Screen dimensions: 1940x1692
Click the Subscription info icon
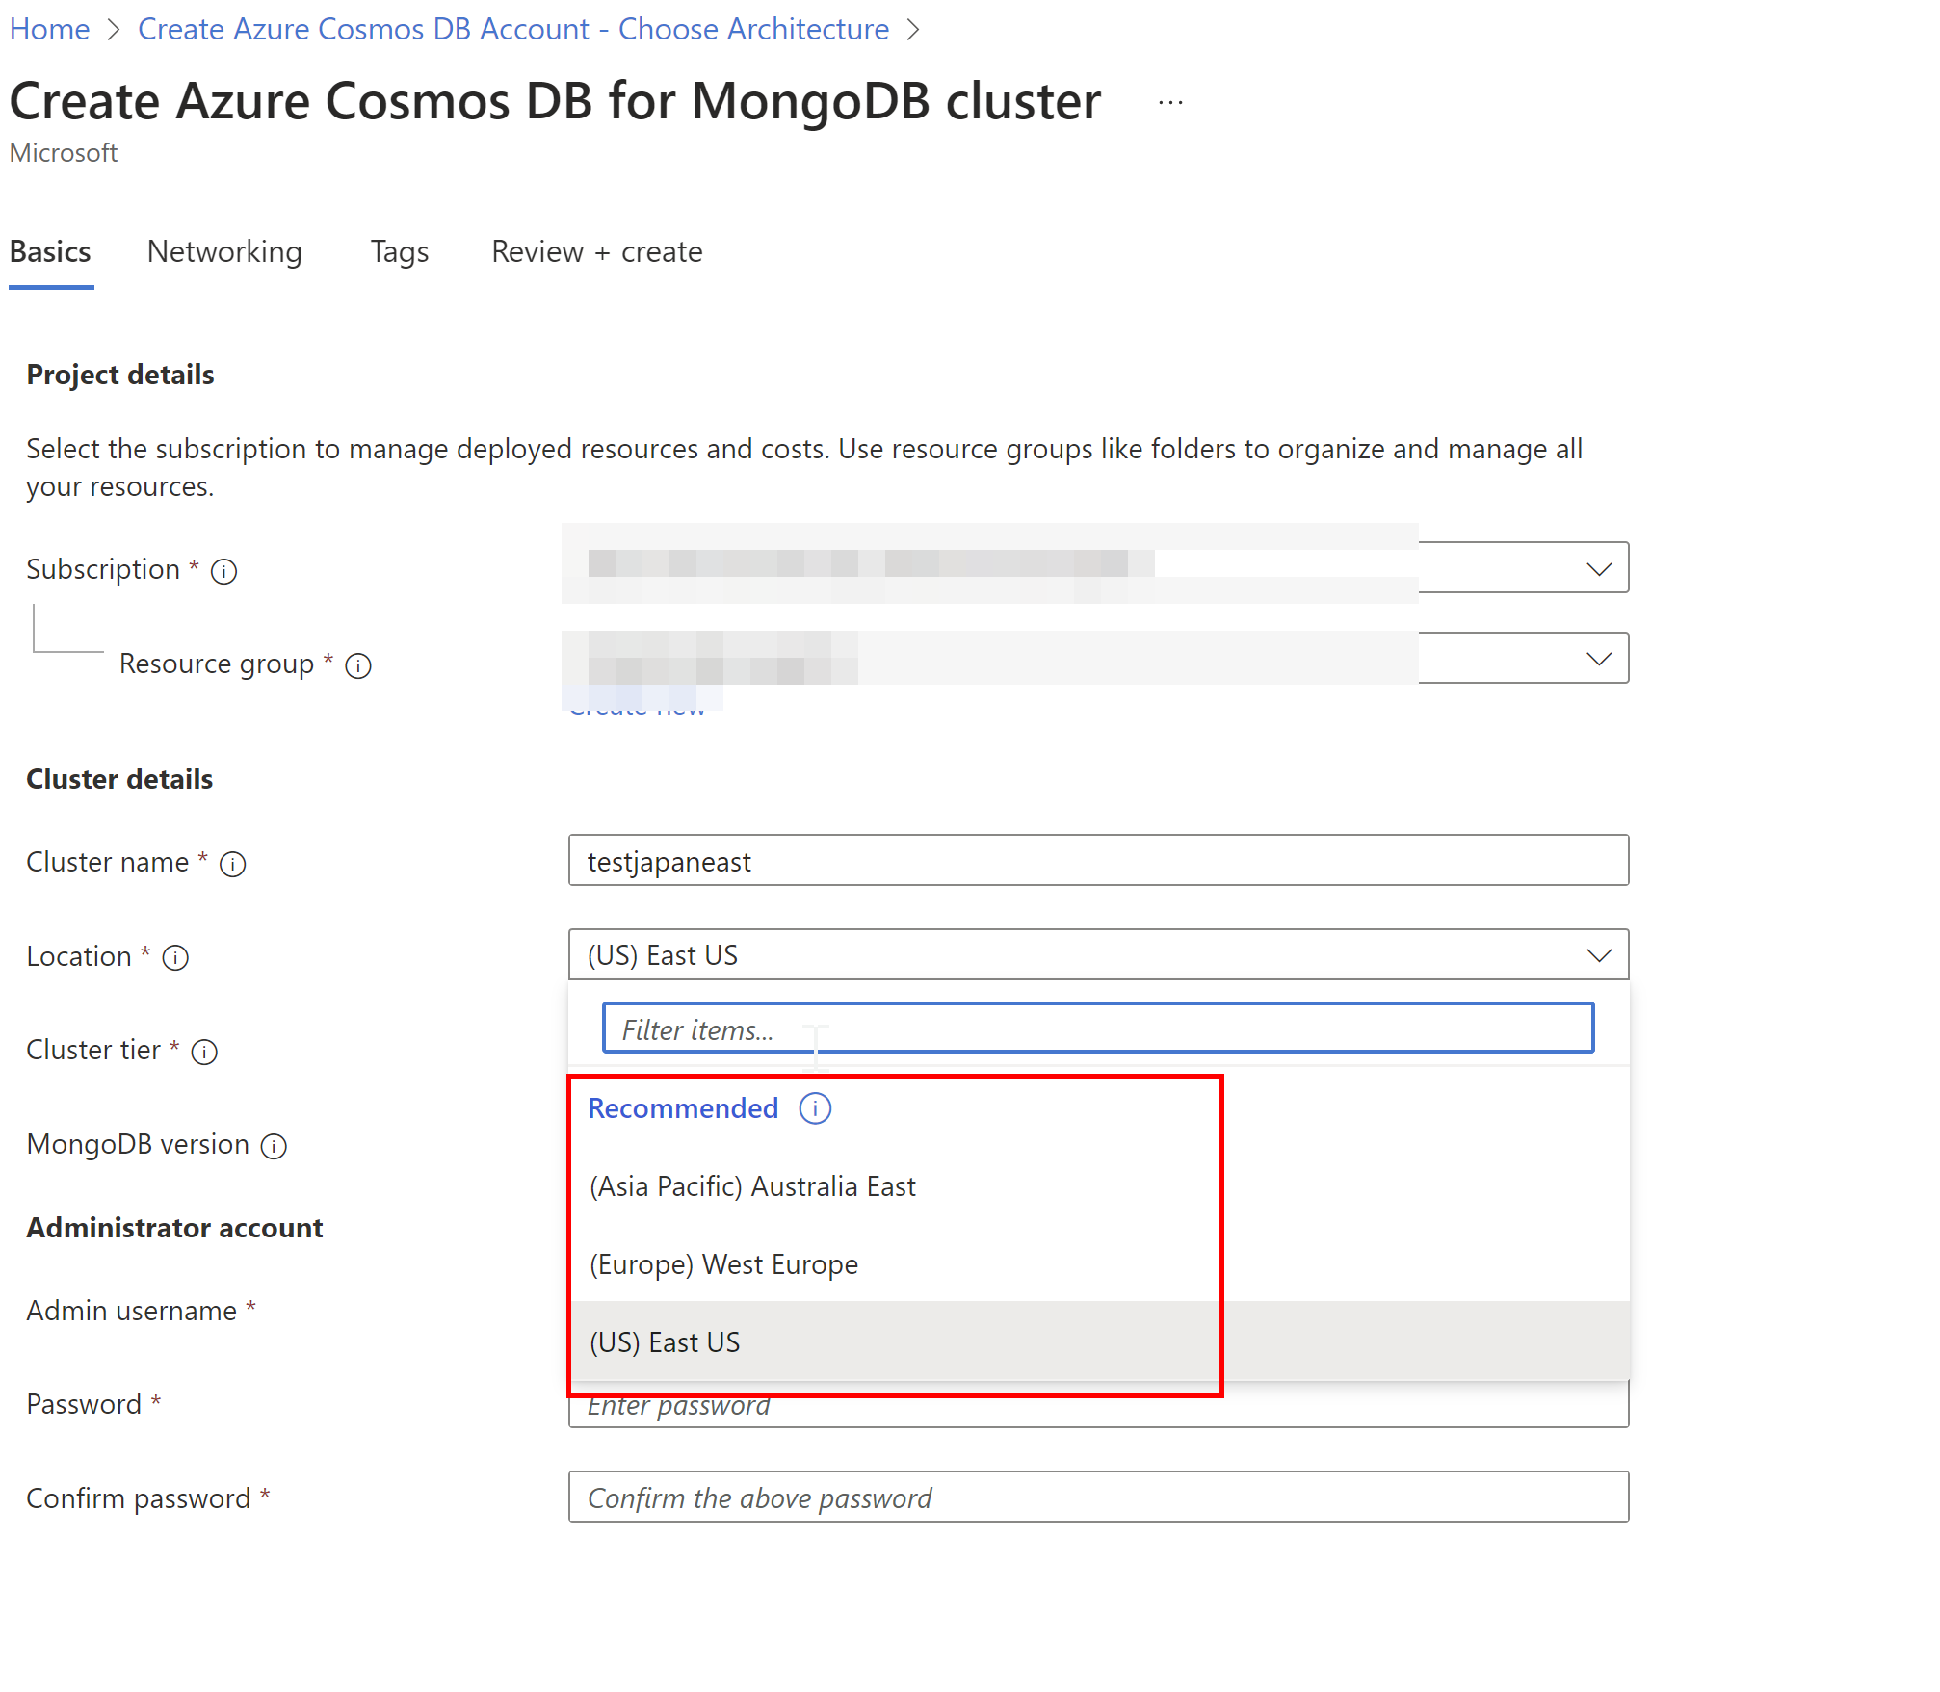click(223, 571)
